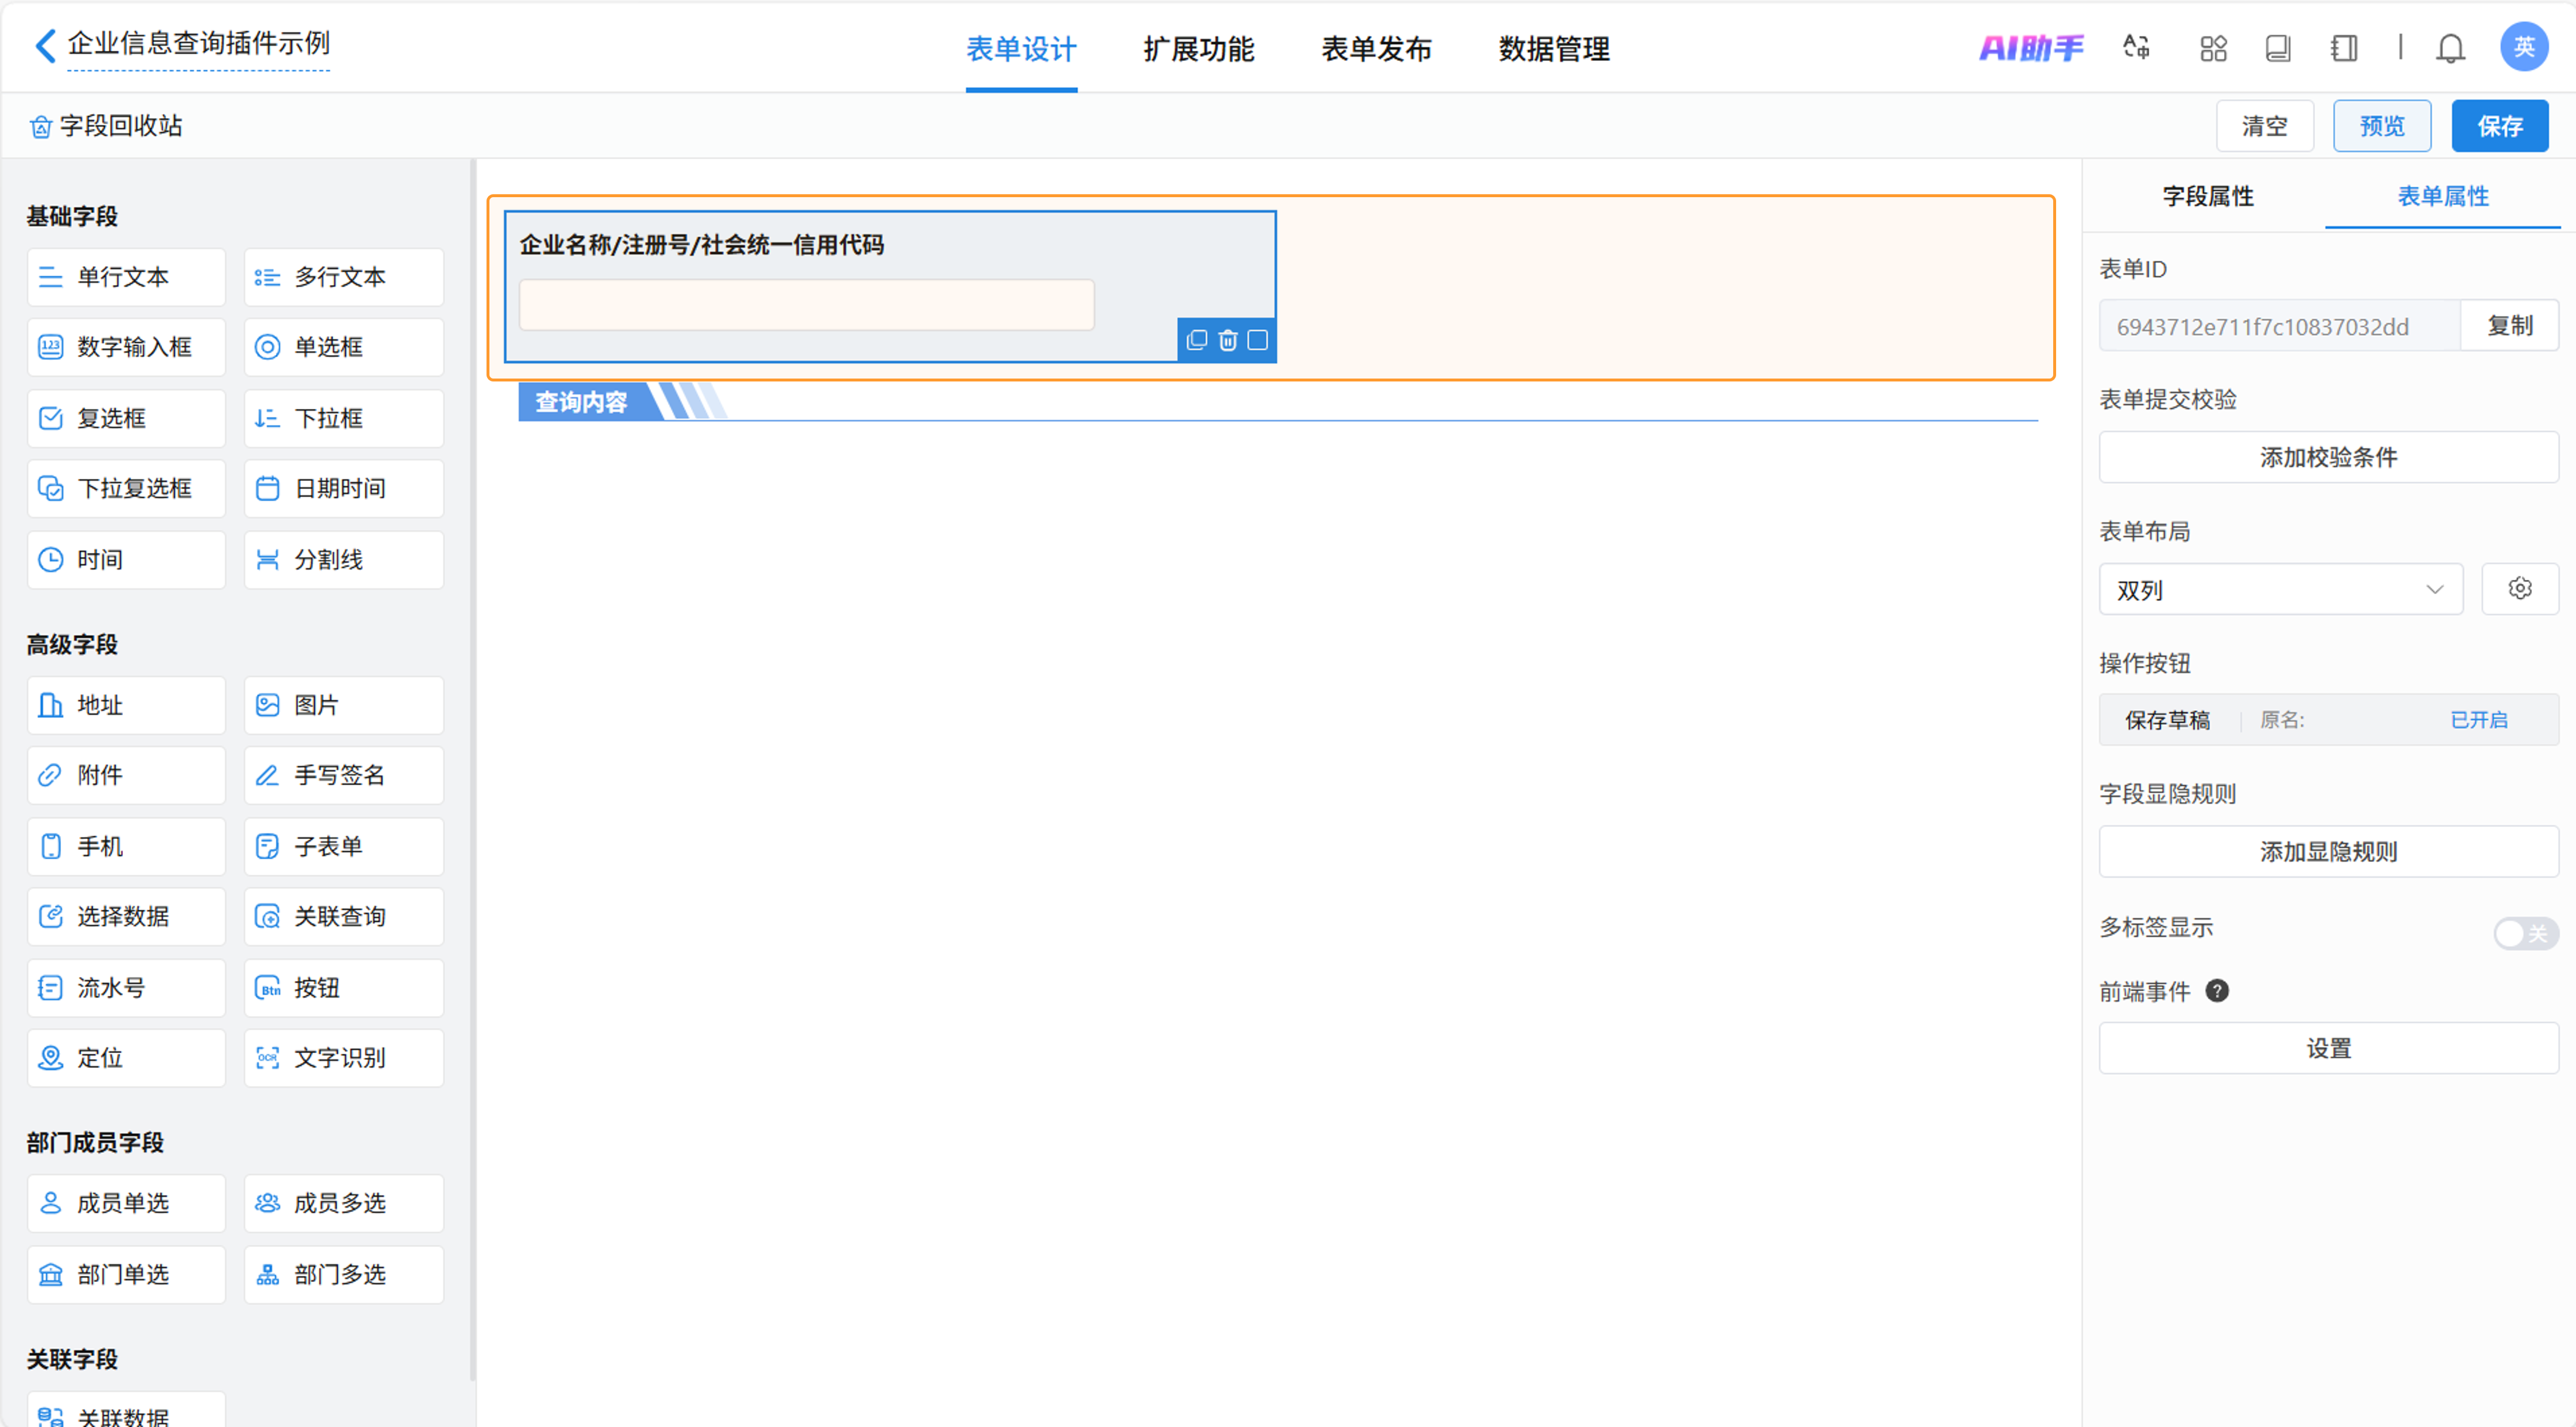This screenshot has height=1427, width=2576.
Task: Open the notification bell
Action: click(2450, 47)
